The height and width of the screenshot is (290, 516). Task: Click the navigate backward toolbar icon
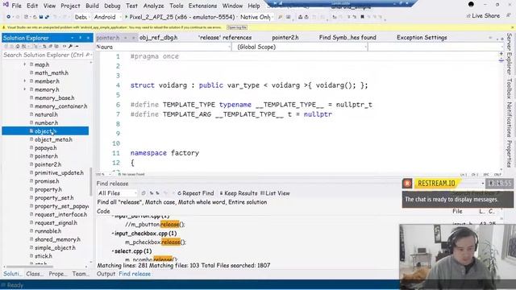click(9, 17)
